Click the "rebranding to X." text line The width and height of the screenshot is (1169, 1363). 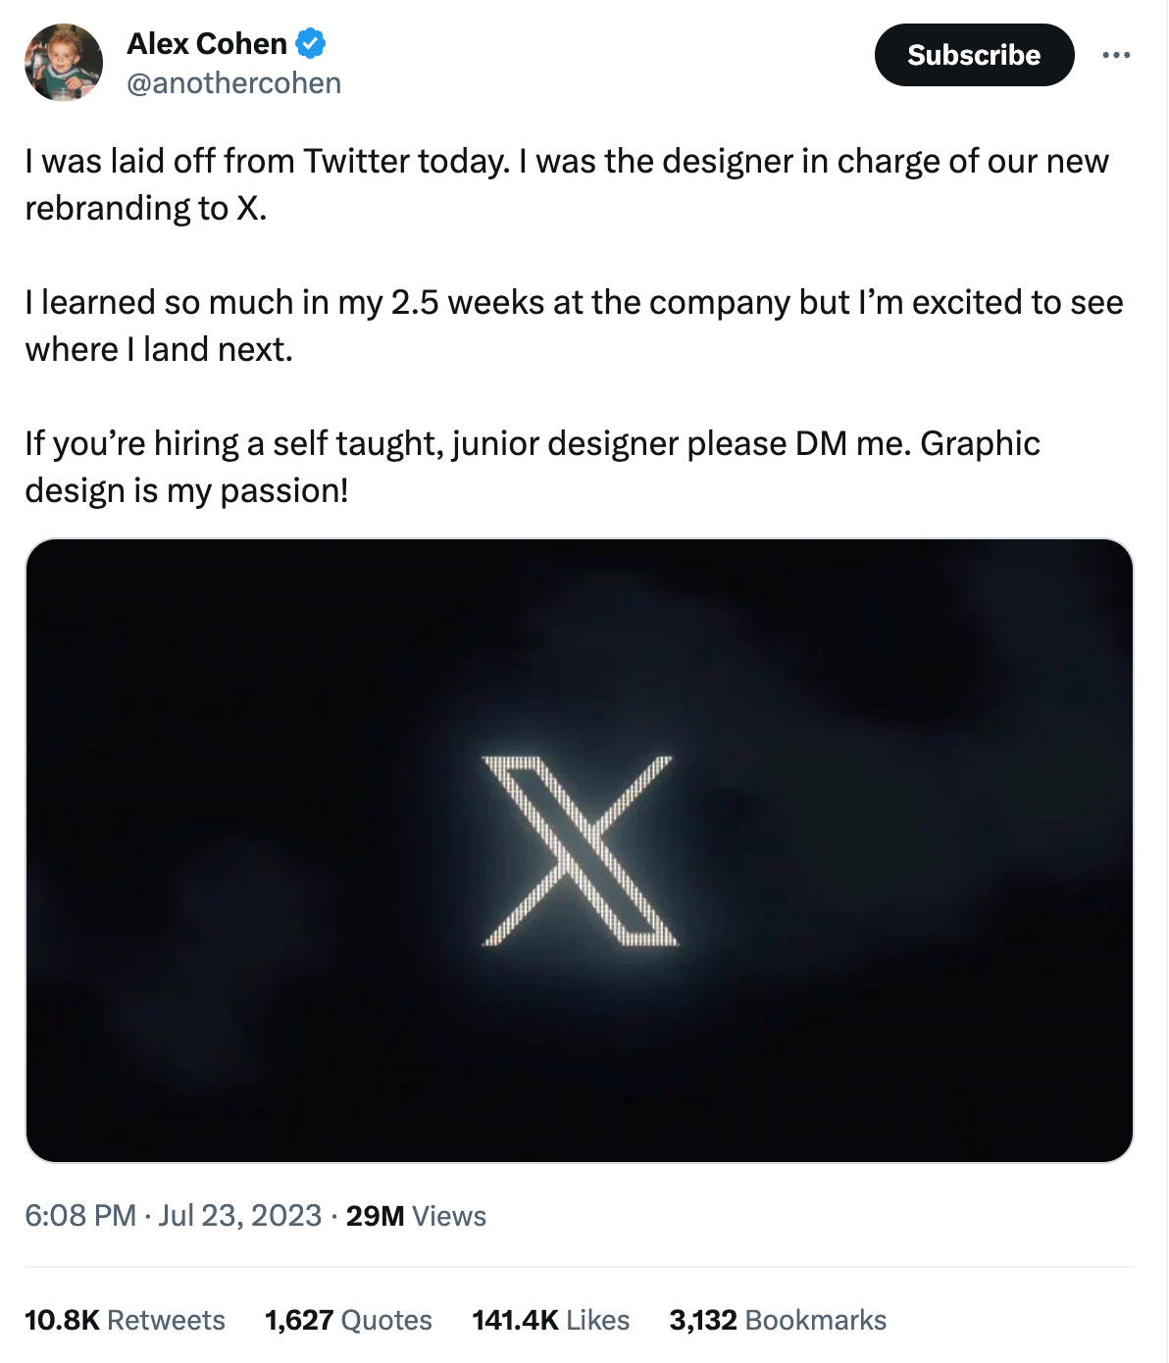pos(146,208)
